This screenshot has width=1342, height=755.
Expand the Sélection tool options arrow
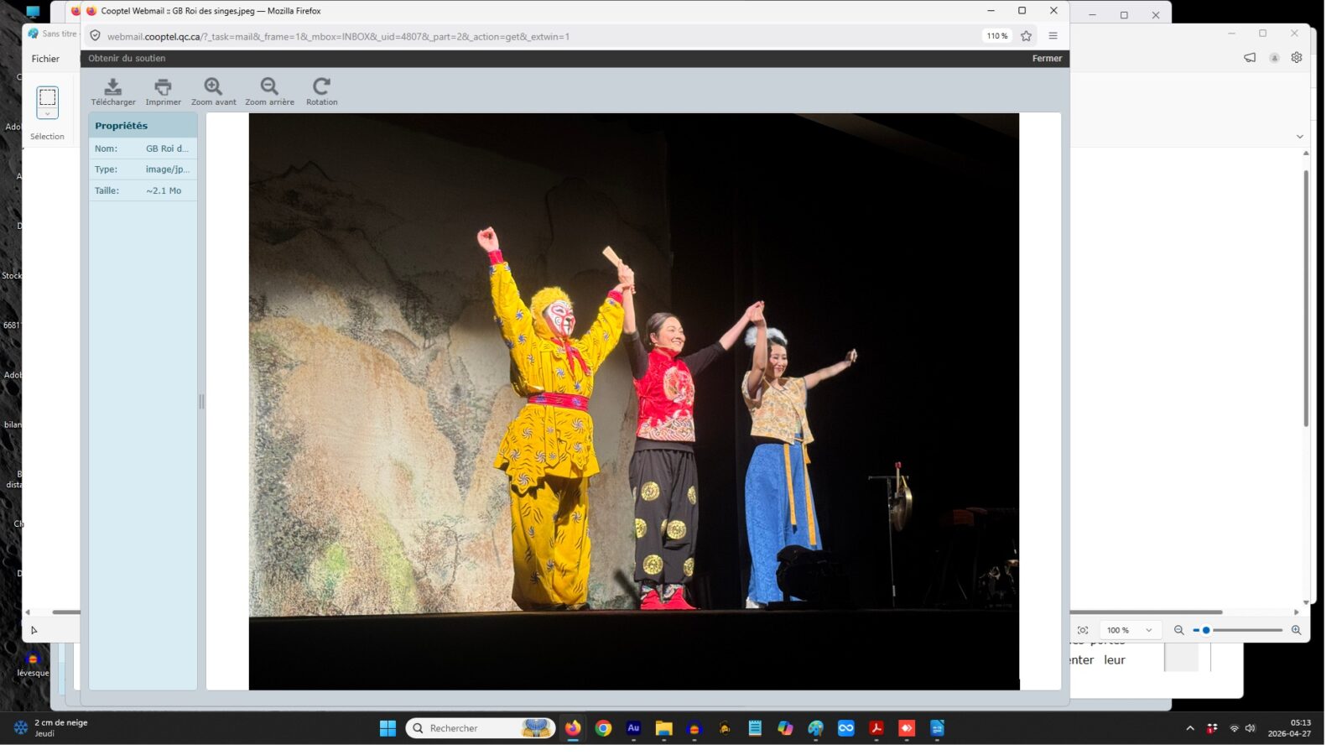[x=47, y=114]
